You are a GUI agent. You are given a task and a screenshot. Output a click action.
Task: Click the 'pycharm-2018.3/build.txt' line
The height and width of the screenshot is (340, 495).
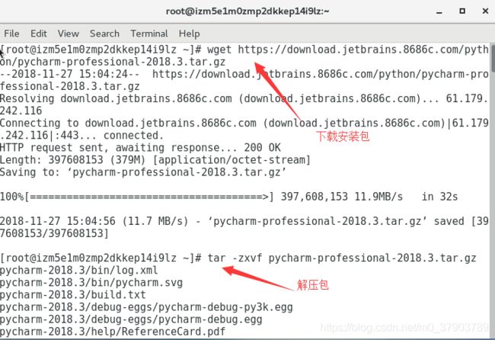[73, 295]
